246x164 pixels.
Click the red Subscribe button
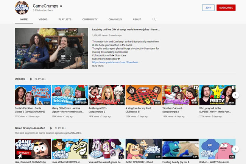click(226, 8)
